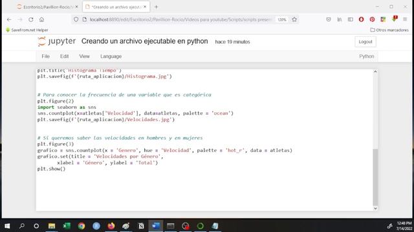Open Windows taskbar search

pos(22,226)
